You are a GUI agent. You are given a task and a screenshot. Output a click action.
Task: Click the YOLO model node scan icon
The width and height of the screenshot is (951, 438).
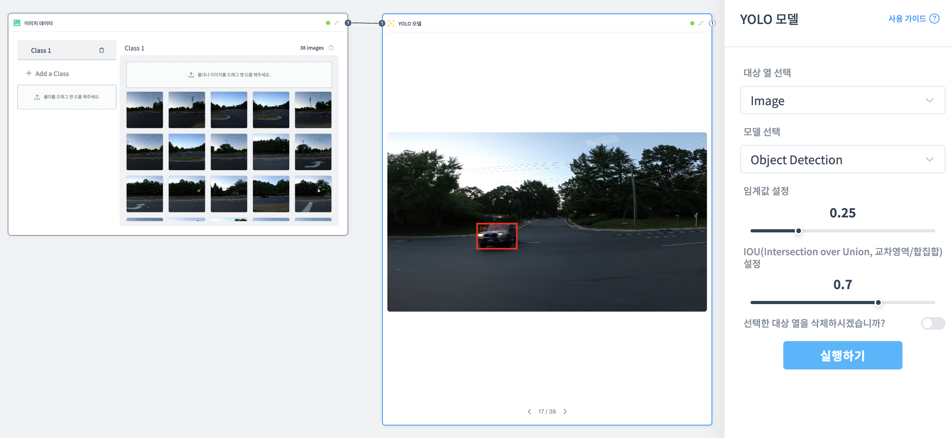pyautogui.click(x=391, y=24)
